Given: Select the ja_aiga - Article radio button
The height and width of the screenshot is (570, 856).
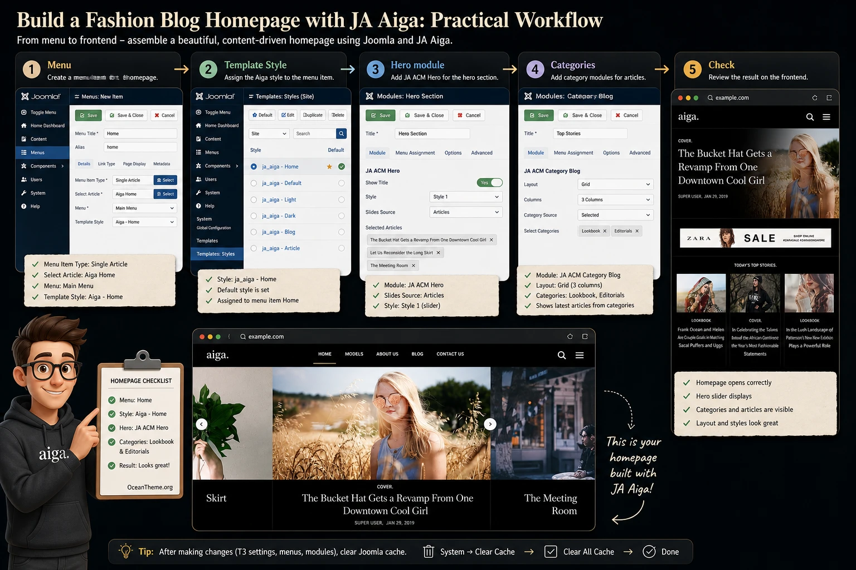Looking at the screenshot, I should [x=254, y=248].
